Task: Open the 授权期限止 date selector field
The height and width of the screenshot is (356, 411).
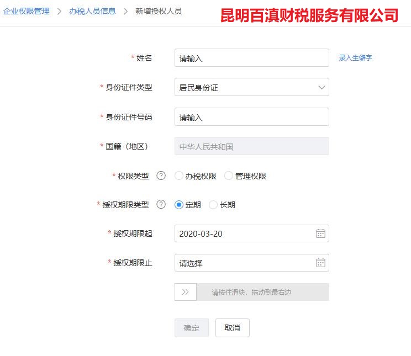Action: coord(252,263)
